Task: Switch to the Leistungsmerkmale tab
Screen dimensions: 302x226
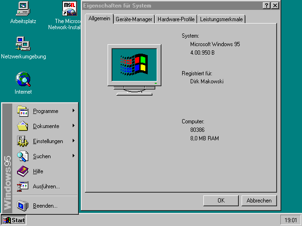Action: pos(221,19)
